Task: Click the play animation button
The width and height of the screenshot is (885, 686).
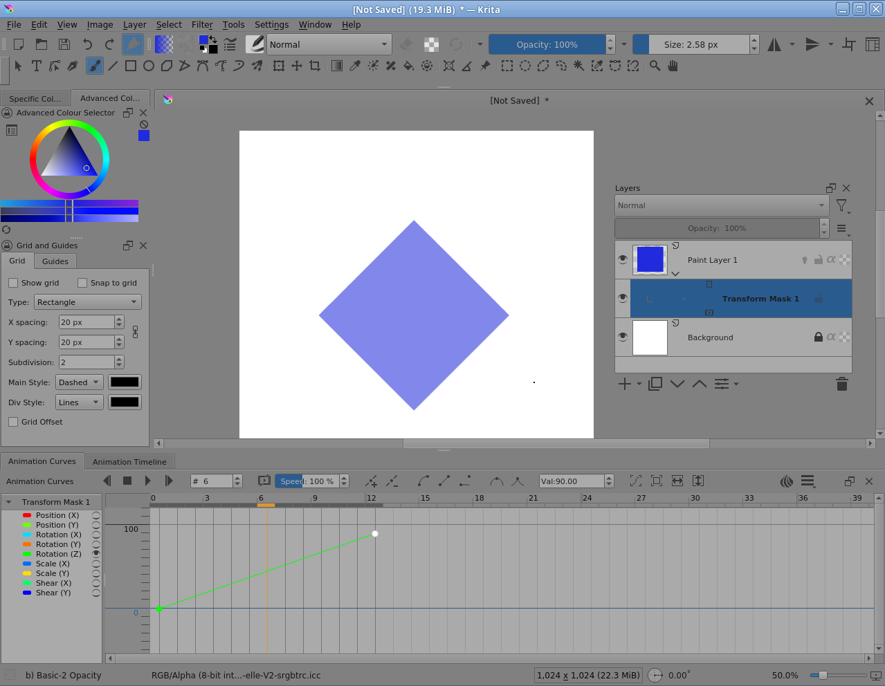Action: click(147, 481)
